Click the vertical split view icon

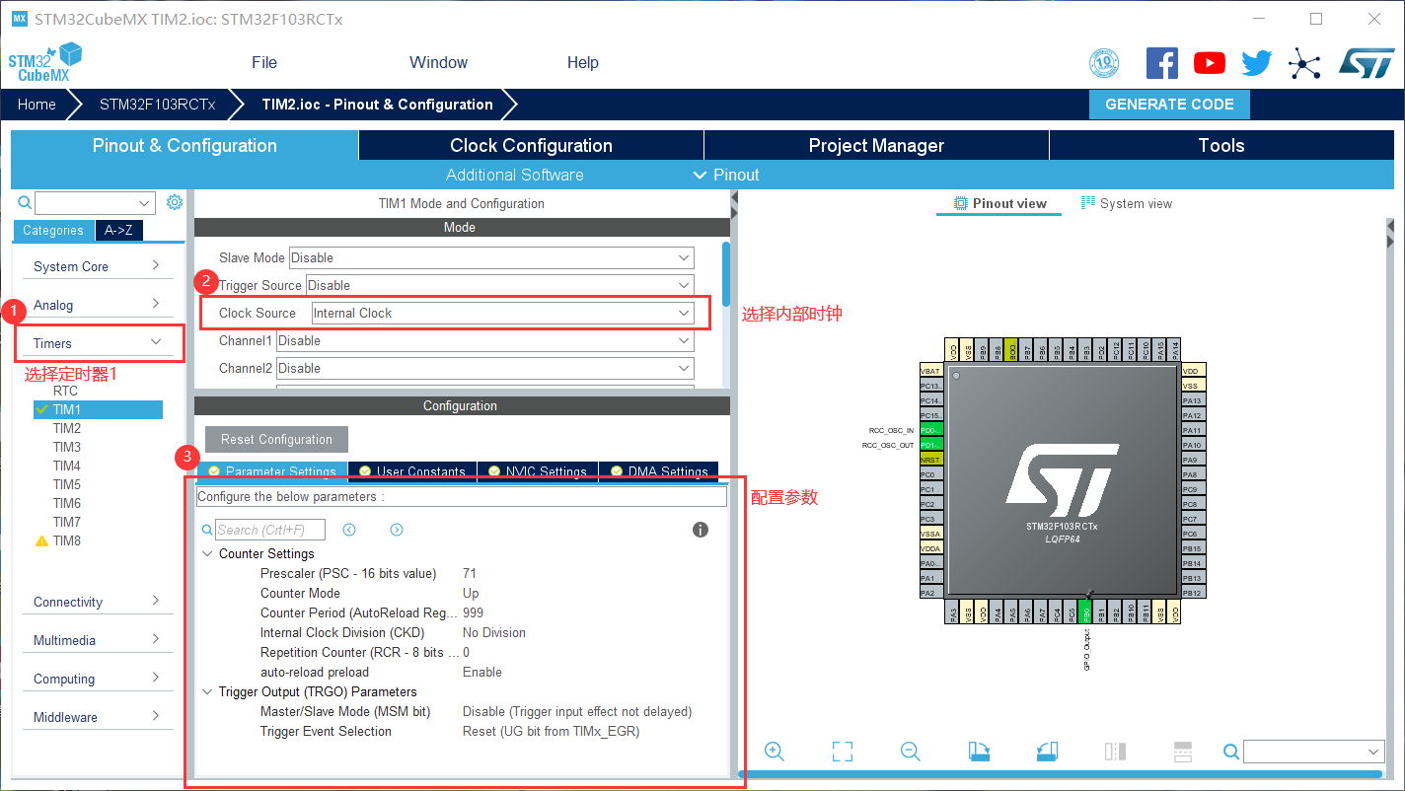click(1115, 752)
